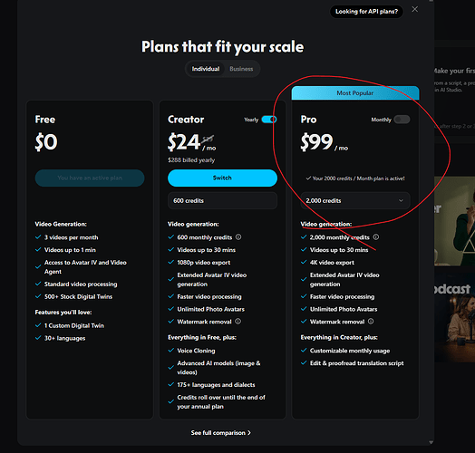475x453 pixels.
Task: Click the chevron arrow after See full comparison
Action: (249, 433)
